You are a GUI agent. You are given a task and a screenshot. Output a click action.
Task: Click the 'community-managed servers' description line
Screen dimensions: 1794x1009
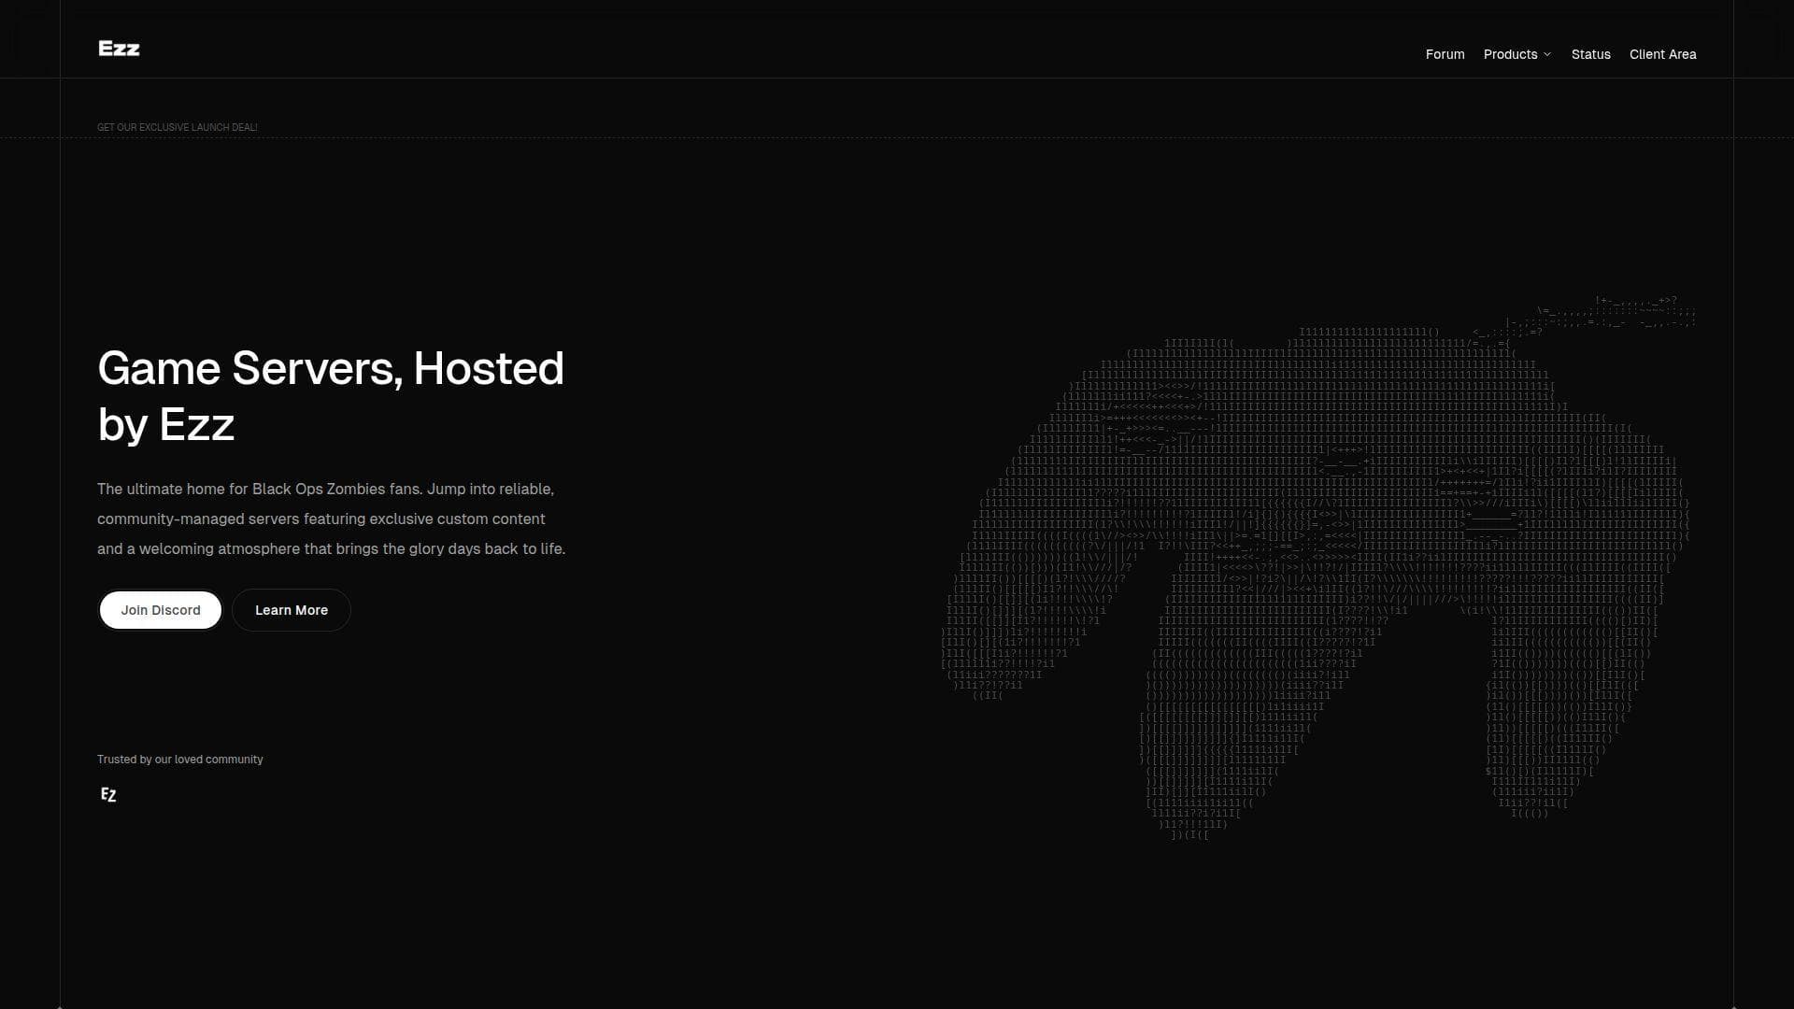[x=320, y=519]
